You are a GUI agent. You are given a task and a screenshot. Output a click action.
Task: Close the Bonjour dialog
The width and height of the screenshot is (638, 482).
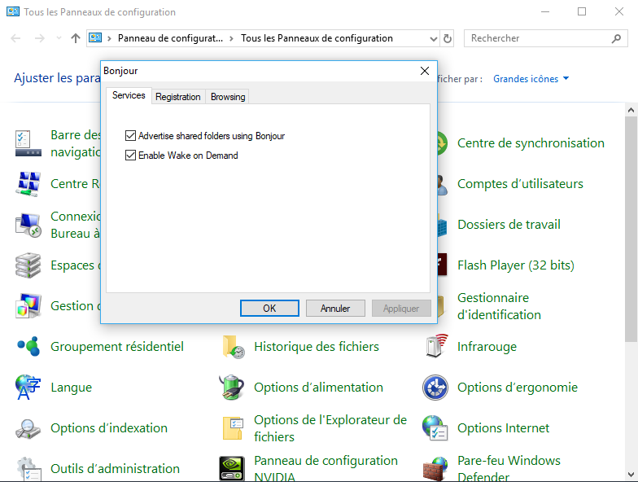point(425,71)
